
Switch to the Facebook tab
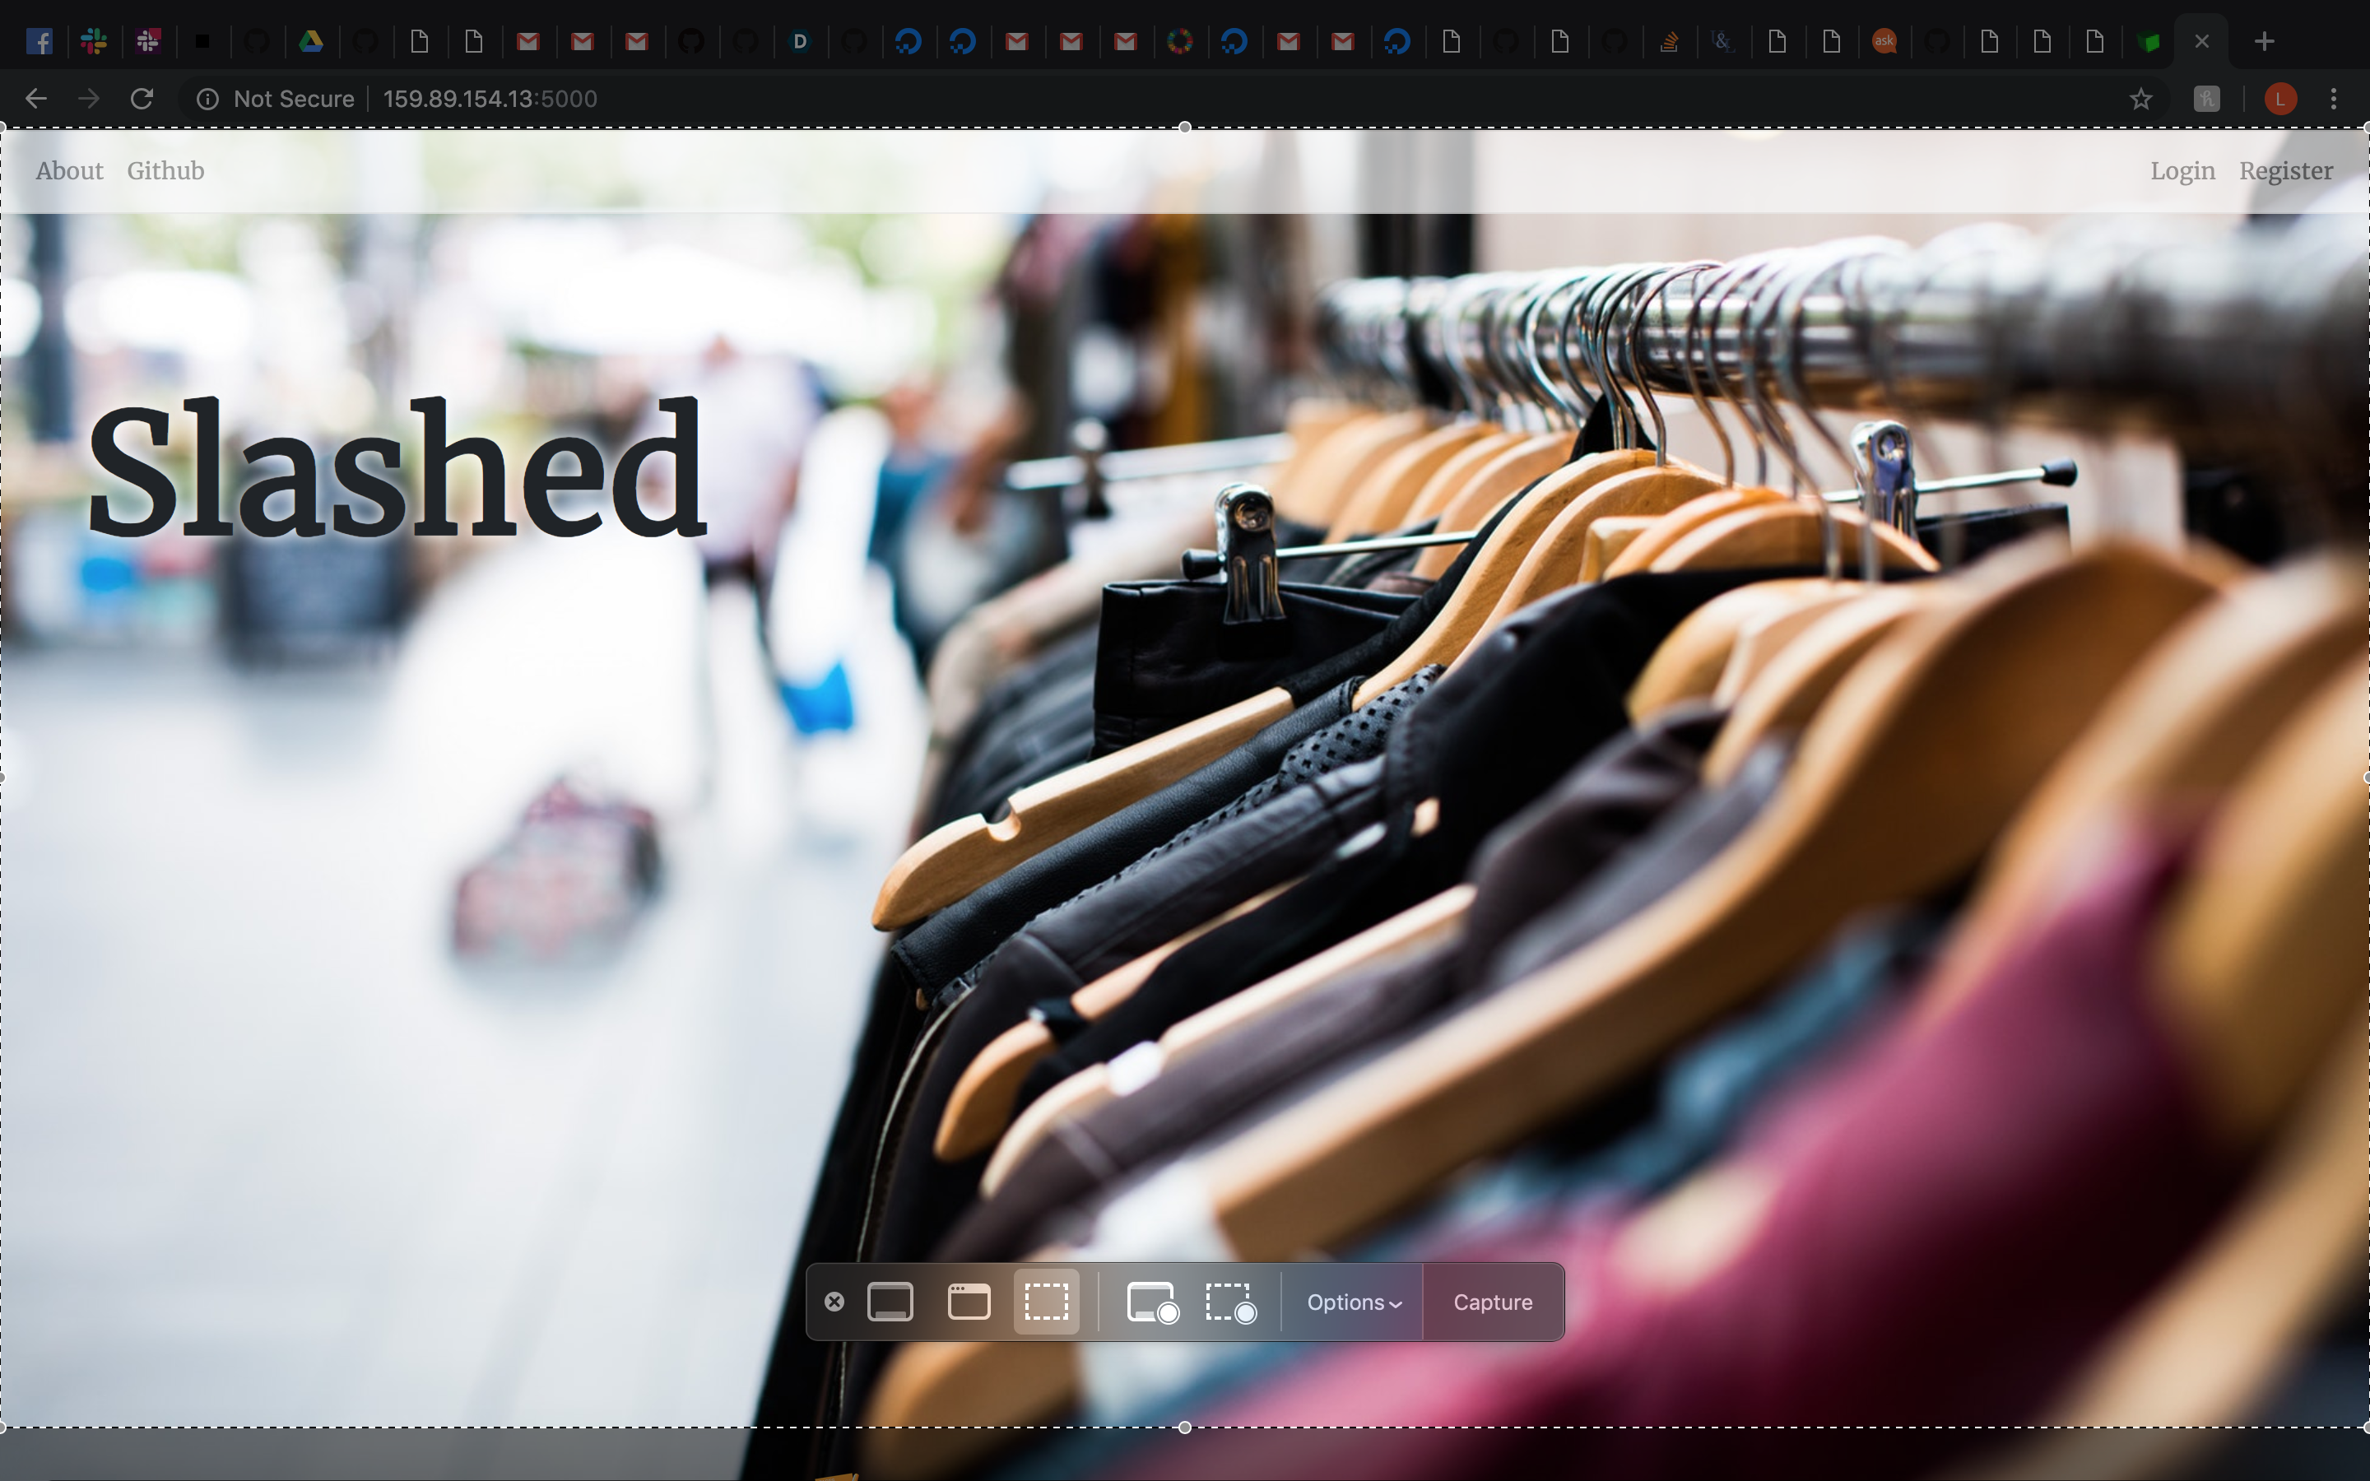point(39,41)
